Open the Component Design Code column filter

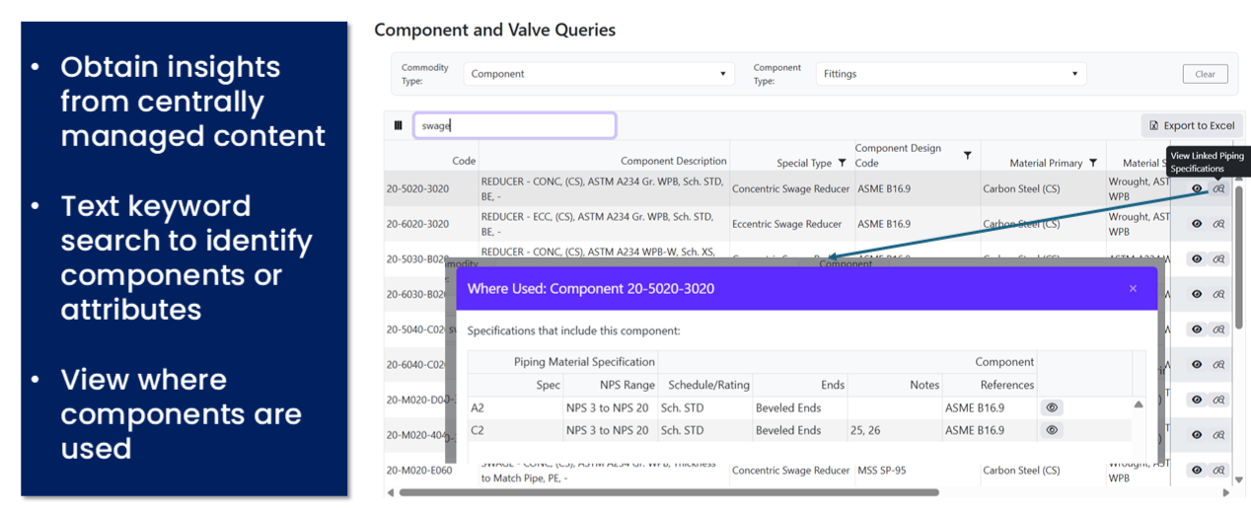pyautogui.click(x=967, y=155)
